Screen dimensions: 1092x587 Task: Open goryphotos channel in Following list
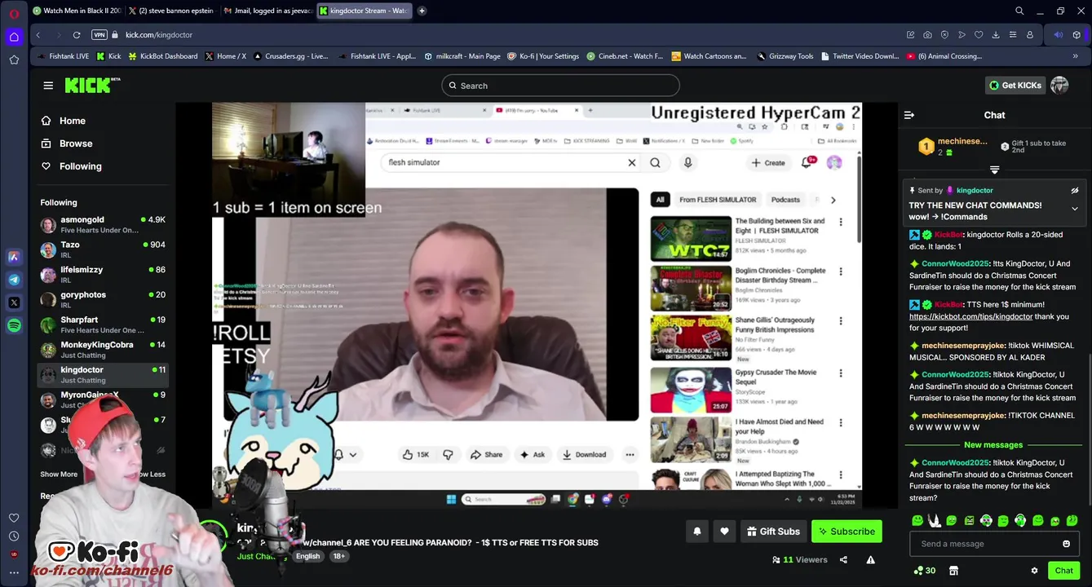103,299
